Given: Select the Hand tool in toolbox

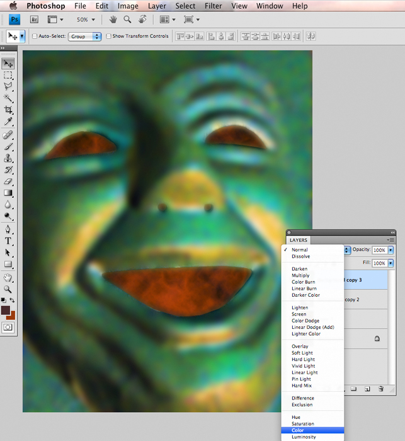Looking at the screenshot, I should tap(8, 278).
